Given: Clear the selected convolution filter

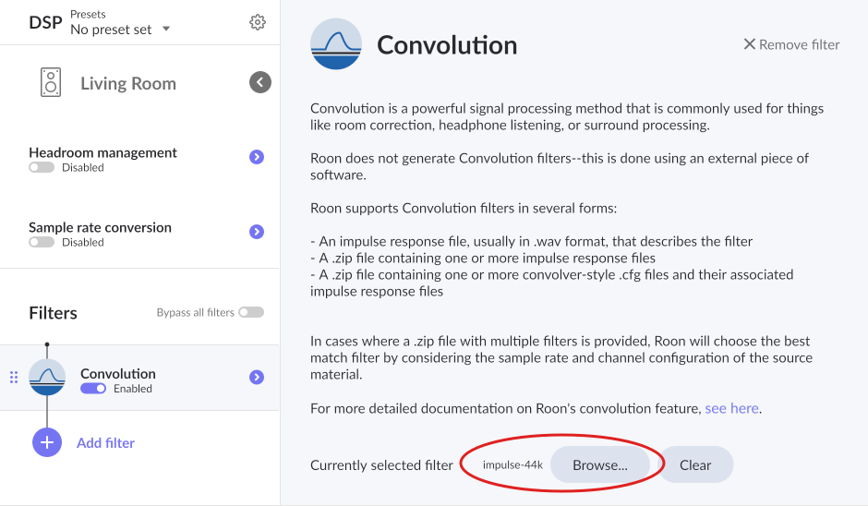Looking at the screenshot, I should (695, 465).
